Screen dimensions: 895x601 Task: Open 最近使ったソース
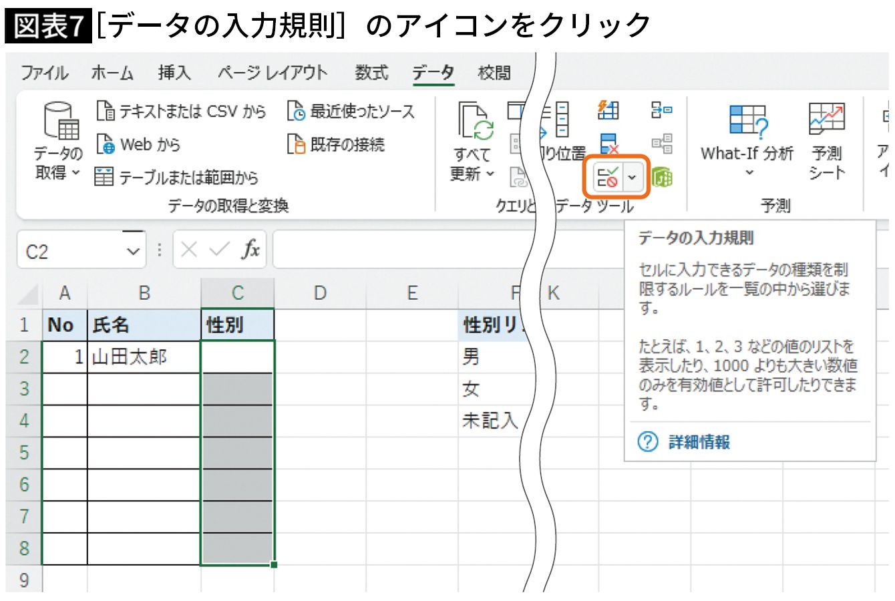click(351, 112)
